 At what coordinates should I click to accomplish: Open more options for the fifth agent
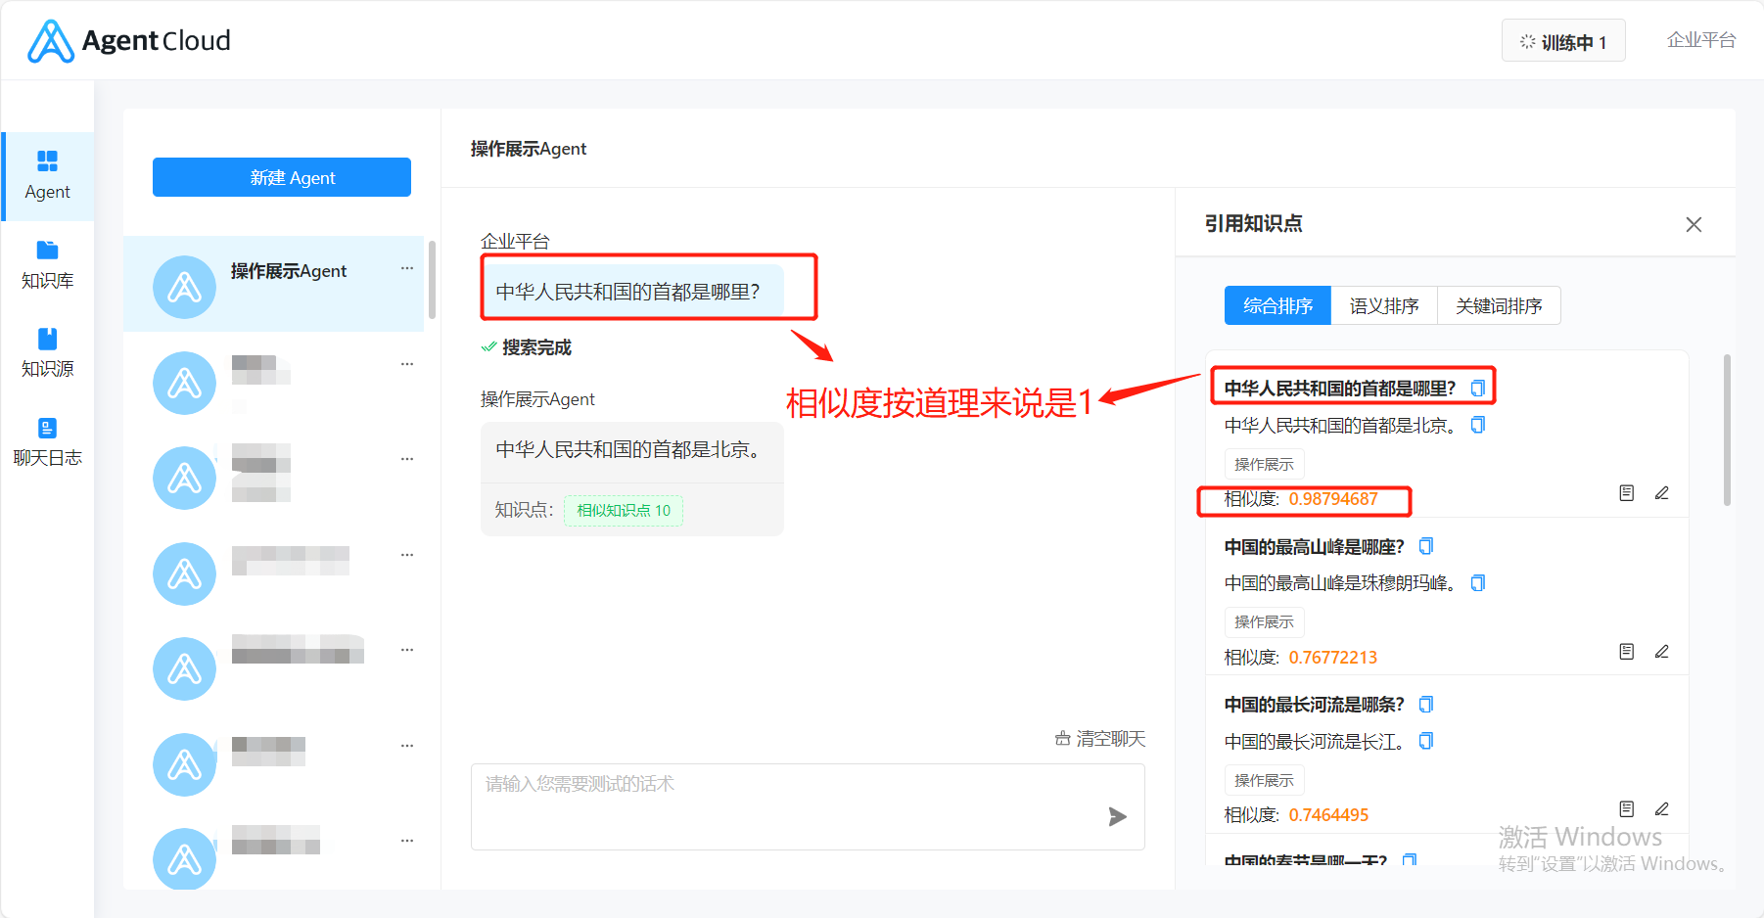pyautogui.click(x=407, y=650)
